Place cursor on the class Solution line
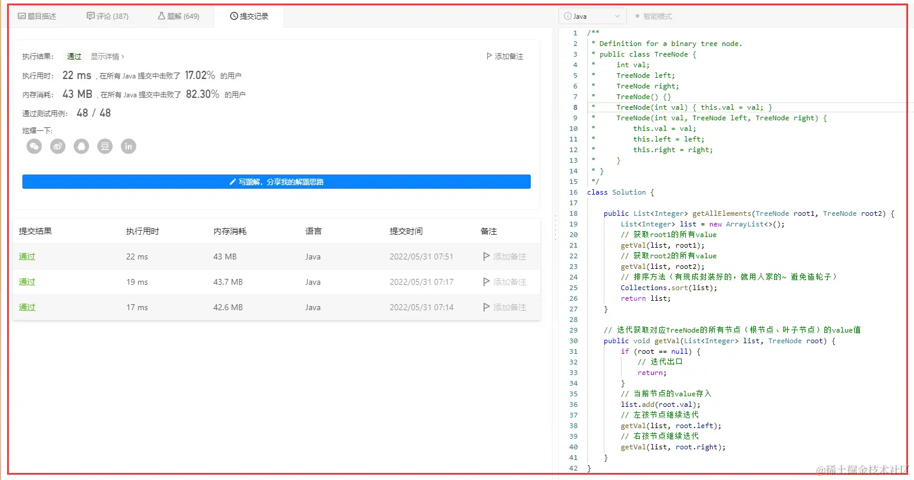This screenshot has height=480, width=914. click(x=620, y=192)
